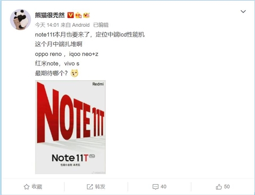Open the Note 11T poster image
Image resolution: width=255 pixels, height=195 pixels.
[x=71, y=127]
